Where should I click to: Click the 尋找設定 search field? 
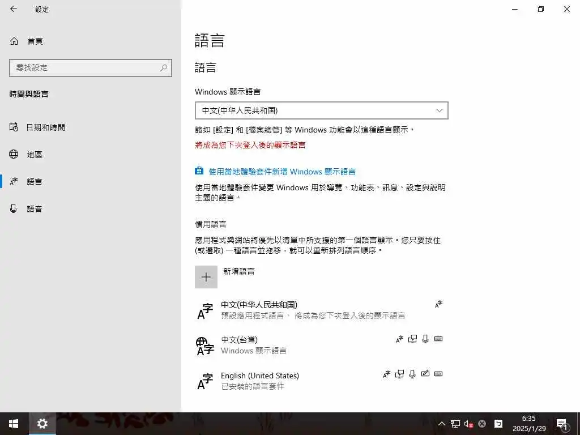tap(91, 68)
